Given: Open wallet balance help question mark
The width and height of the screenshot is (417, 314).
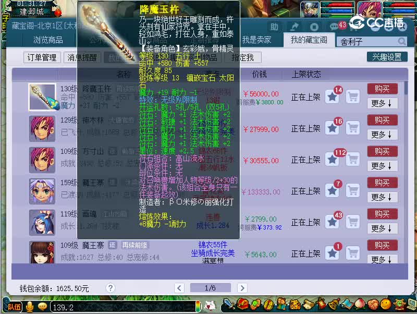Looking at the screenshot, I should [111, 287].
